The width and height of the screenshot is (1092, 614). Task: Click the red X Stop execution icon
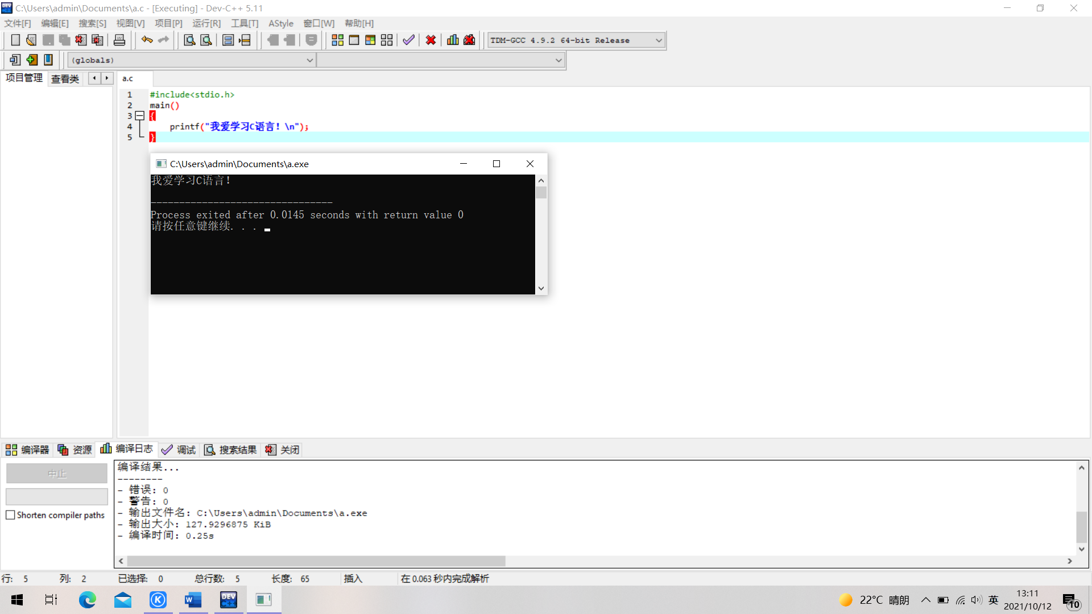click(x=431, y=40)
